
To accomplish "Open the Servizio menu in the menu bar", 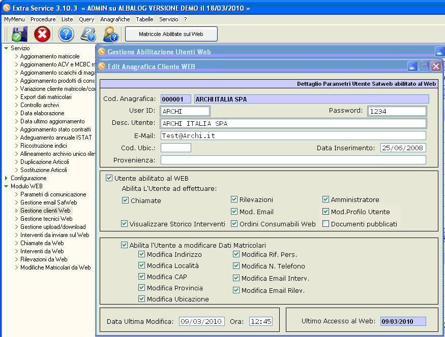I will pos(168,19).
